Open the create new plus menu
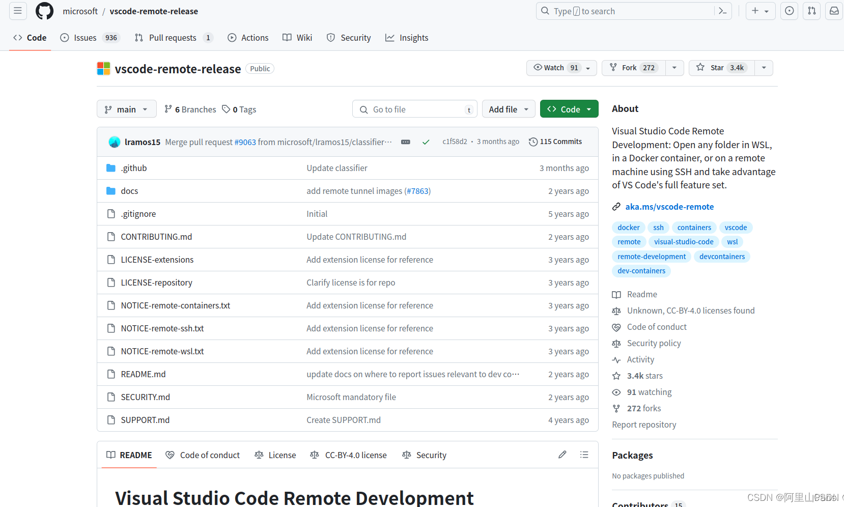Viewport: 844px width, 507px height. (761, 11)
